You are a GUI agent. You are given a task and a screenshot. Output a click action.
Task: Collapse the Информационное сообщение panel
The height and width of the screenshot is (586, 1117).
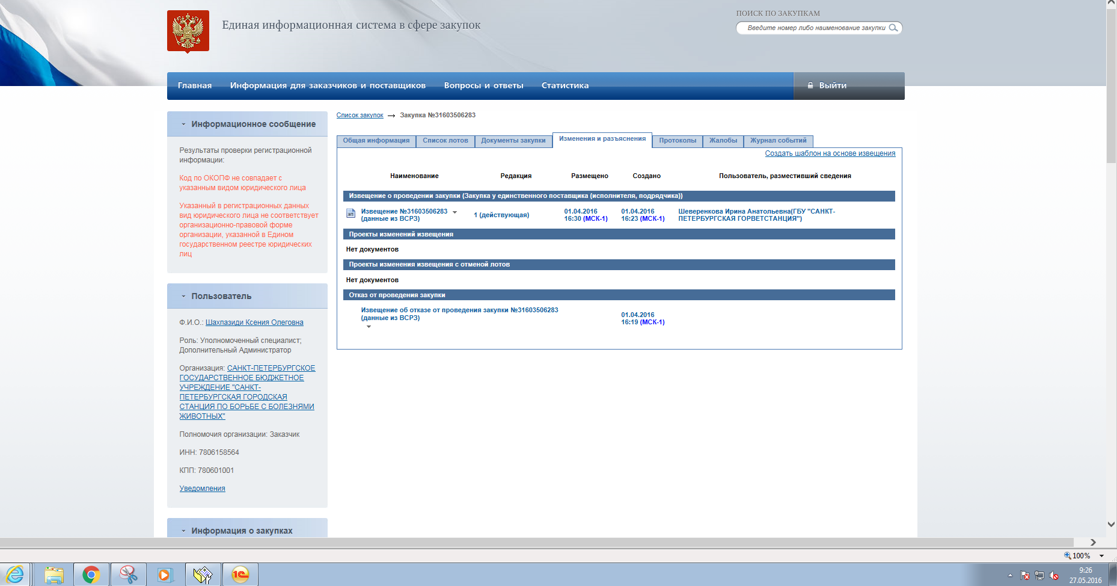(183, 125)
